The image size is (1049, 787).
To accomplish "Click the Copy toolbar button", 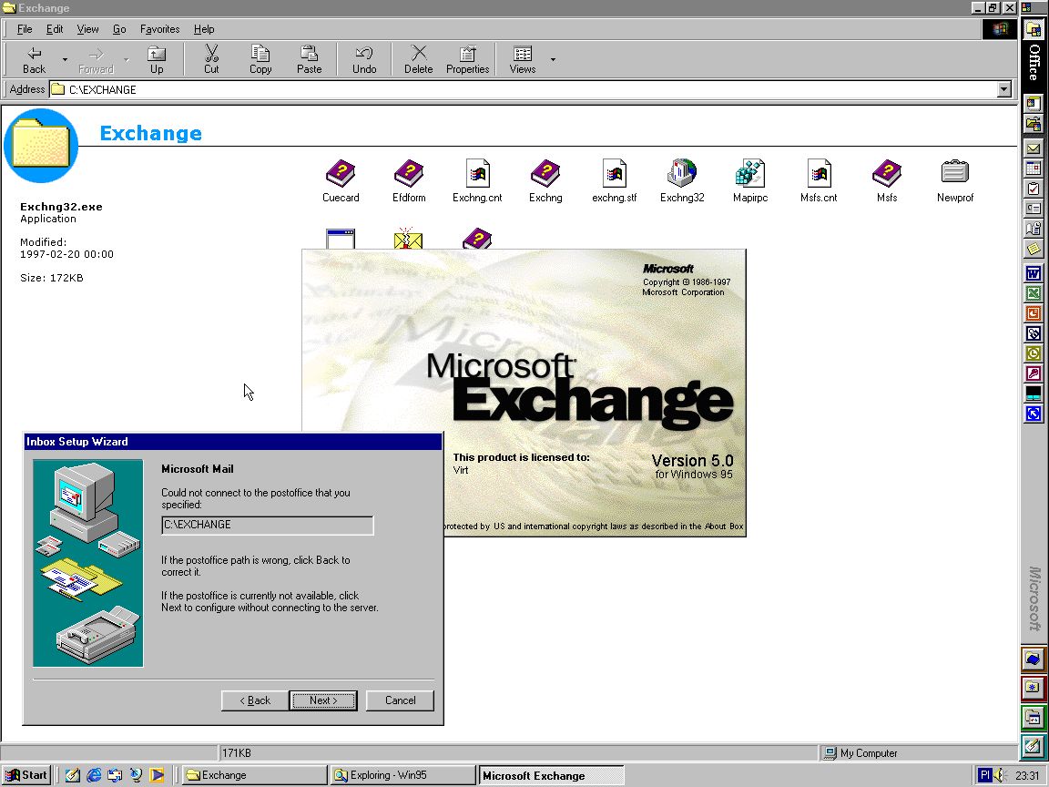I will [260, 59].
